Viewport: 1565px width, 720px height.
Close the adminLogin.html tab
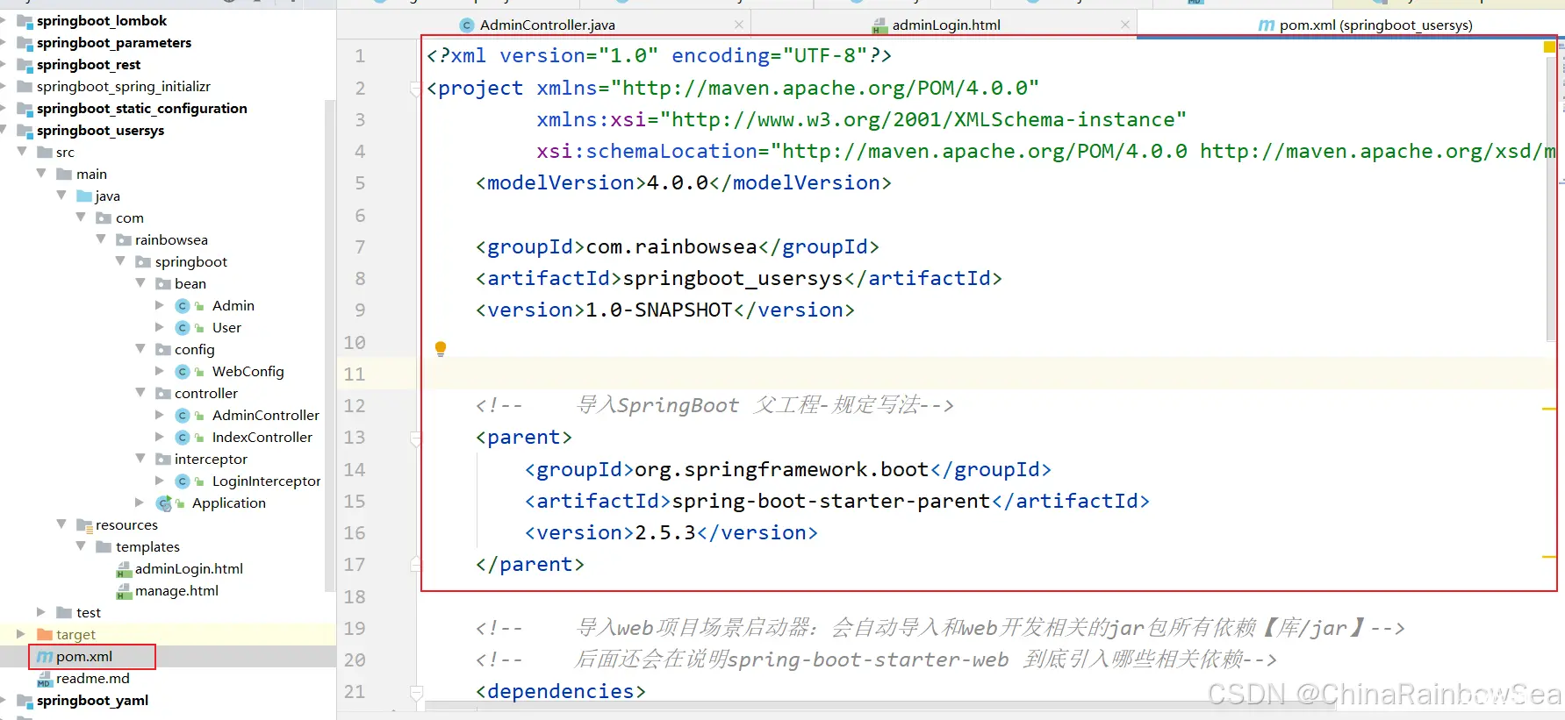point(1125,25)
